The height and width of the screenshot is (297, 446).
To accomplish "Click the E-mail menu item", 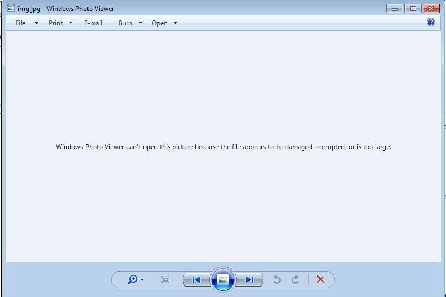I will (x=93, y=23).
